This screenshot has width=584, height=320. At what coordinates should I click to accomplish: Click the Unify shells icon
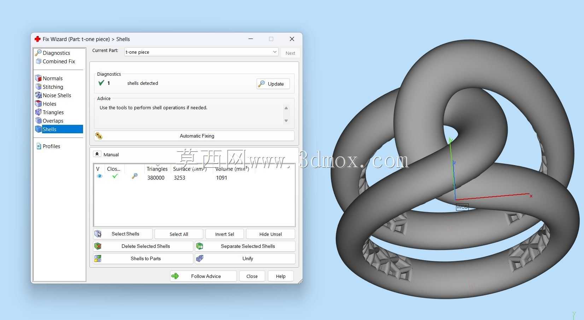tap(200, 258)
